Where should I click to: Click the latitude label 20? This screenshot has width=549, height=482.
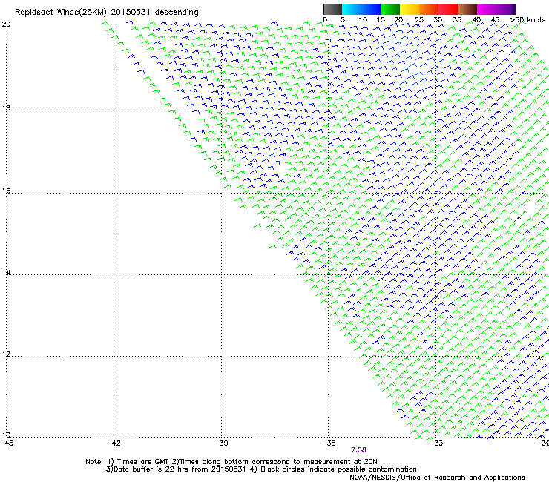click(x=6, y=24)
